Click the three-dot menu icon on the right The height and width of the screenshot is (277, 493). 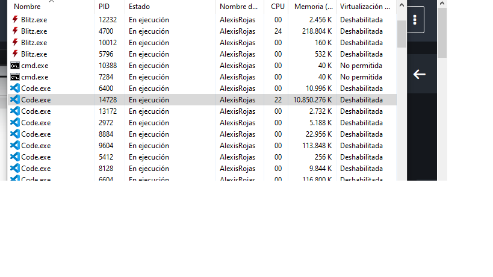[x=415, y=20]
